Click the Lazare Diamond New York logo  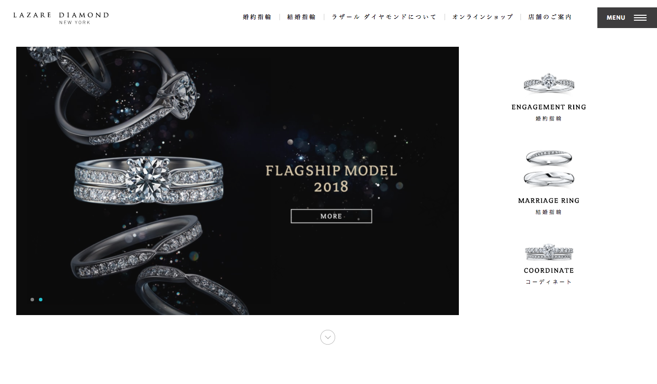(61, 18)
